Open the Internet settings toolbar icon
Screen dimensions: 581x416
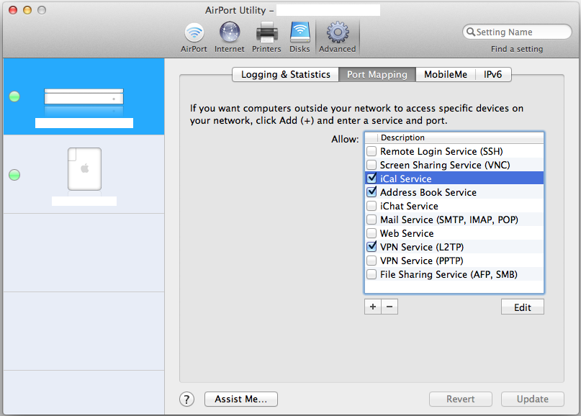pos(230,37)
